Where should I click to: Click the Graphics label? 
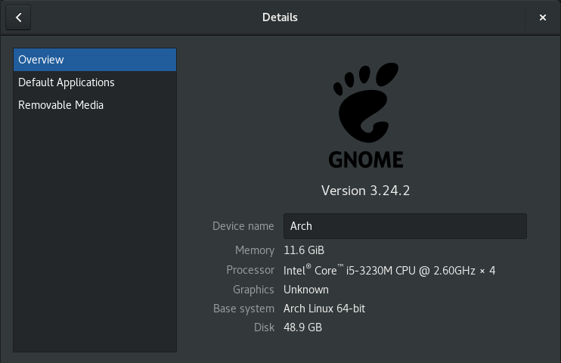coord(253,290)
